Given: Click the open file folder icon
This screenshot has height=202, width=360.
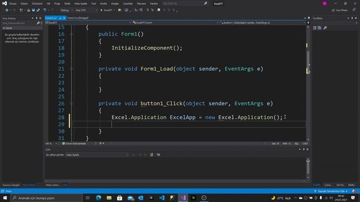Looking at the screenshot, I should (29, 10).
